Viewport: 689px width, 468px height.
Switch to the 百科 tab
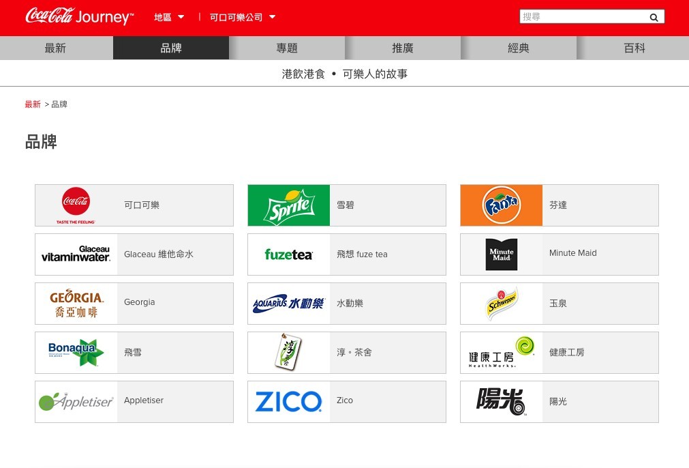pyautogui.click(x=634, y=48)
